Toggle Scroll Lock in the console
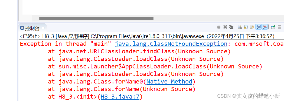284x101 pixels. (x=246, y=27)
